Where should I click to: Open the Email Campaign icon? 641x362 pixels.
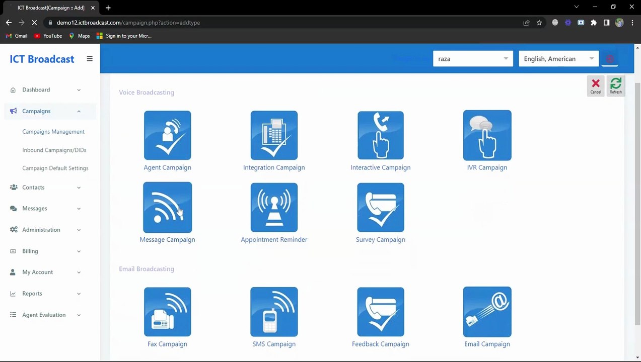[x=487, y=312]
